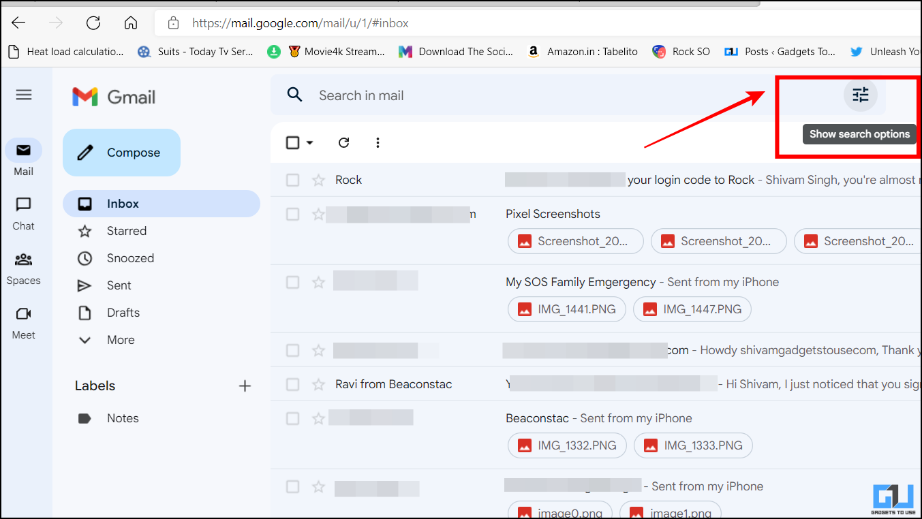Check the Ravi from Beaconstac email
Viewport: 922px width, 519px height.
292,384
